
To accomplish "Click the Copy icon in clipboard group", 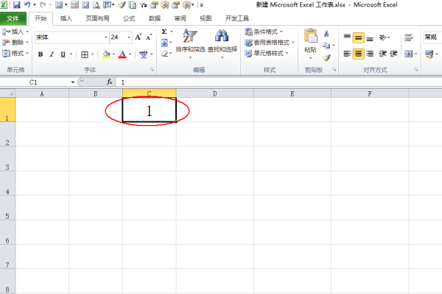I will click(326, 45).
